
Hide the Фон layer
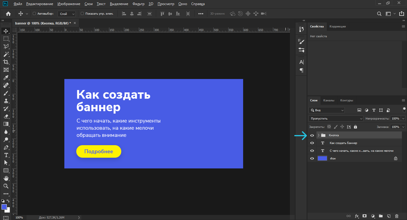point(312,159)
